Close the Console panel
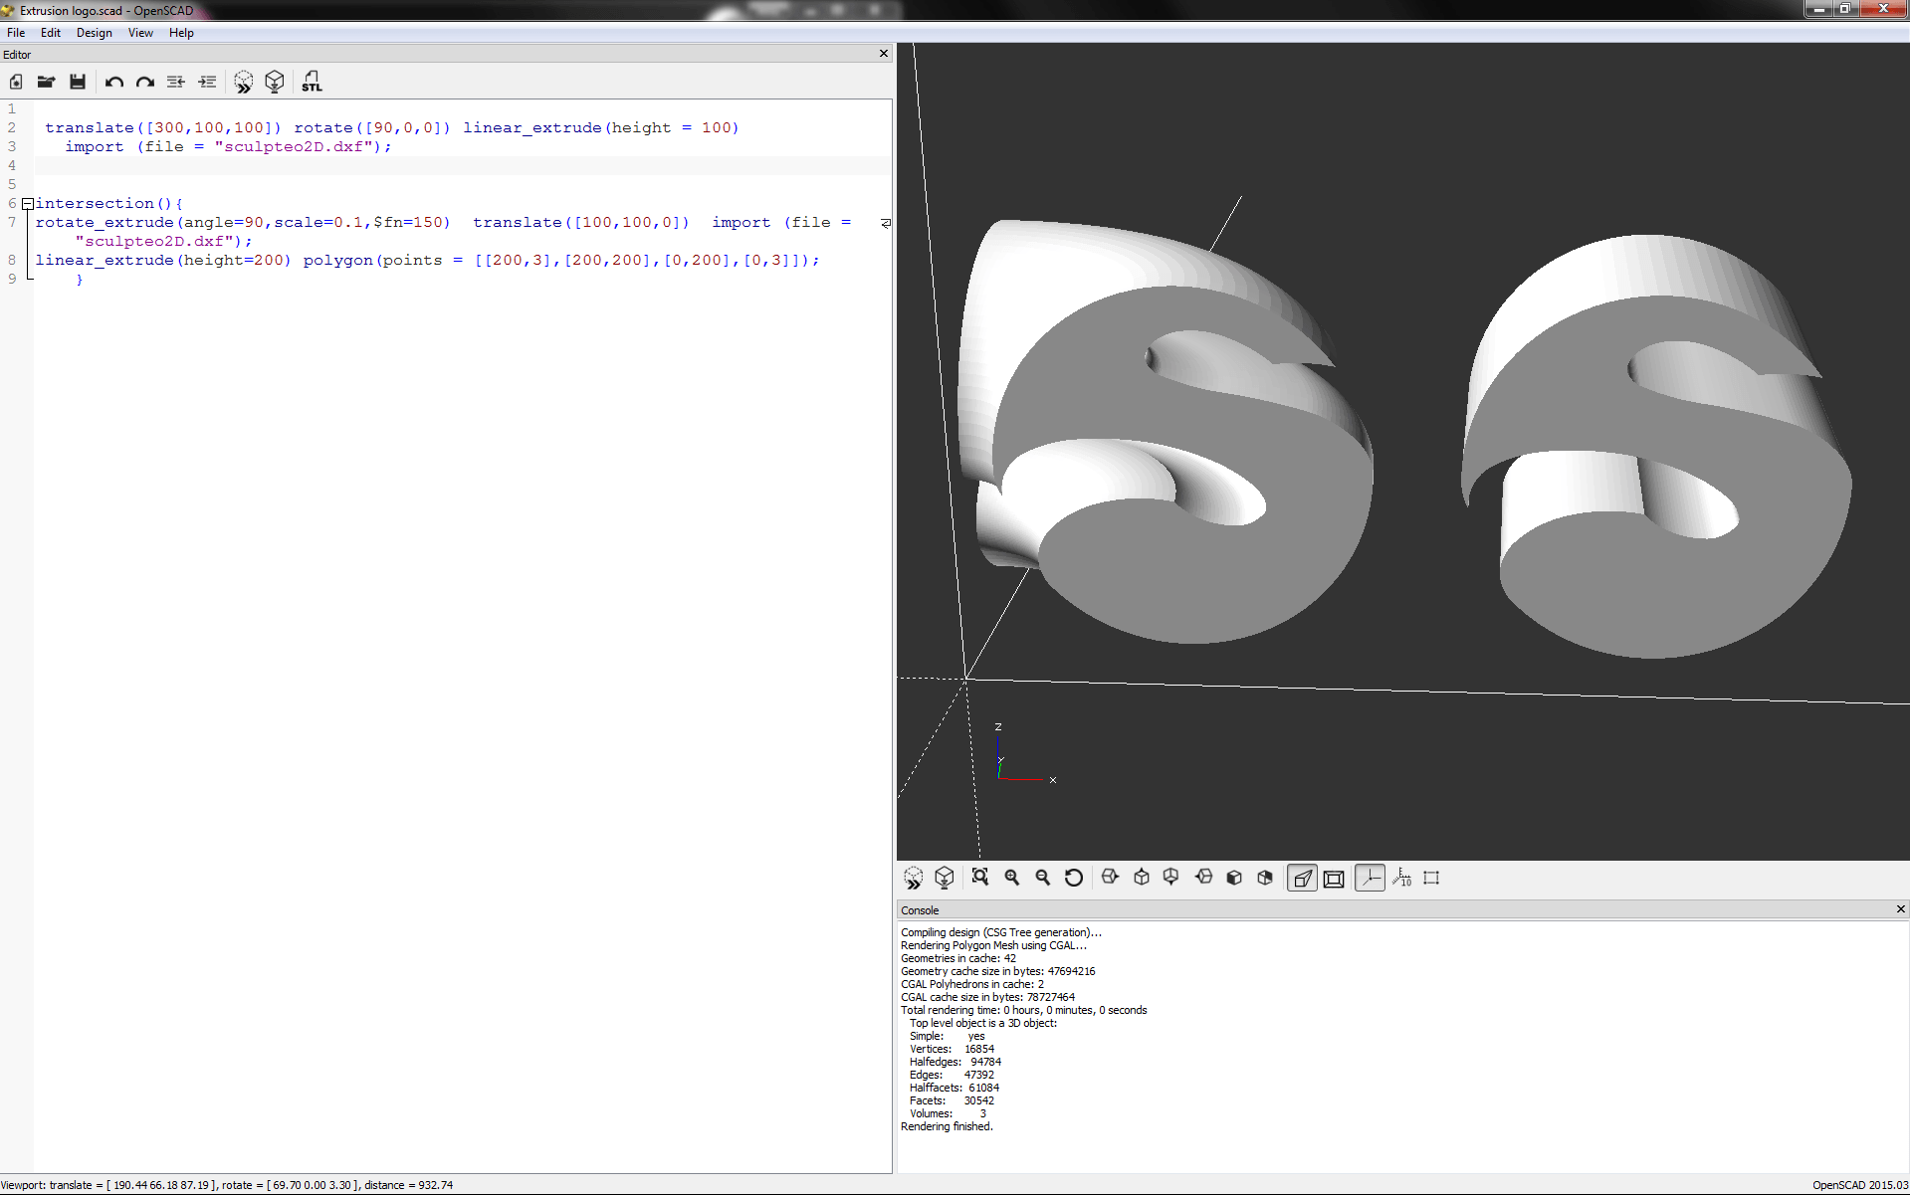This screenshot has height=1195, width=1910. click(x=1901, y=908)
